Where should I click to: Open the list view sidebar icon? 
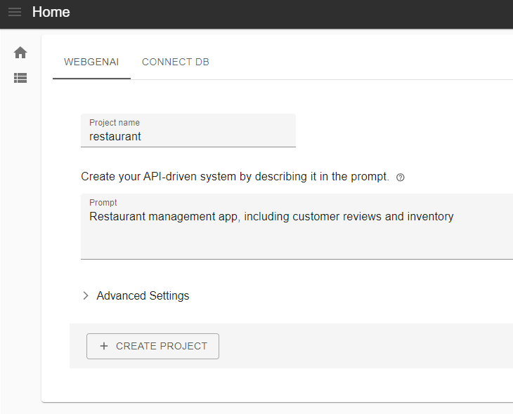(x=20, y=78)
